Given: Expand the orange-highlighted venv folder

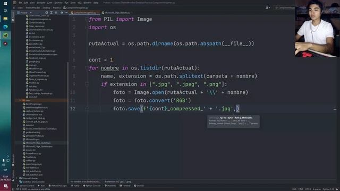Looking at the screenshot, I should (x=20, y=100).
